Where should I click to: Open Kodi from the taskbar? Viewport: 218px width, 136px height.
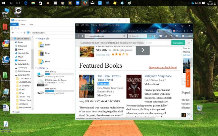(x=122, y=3)
